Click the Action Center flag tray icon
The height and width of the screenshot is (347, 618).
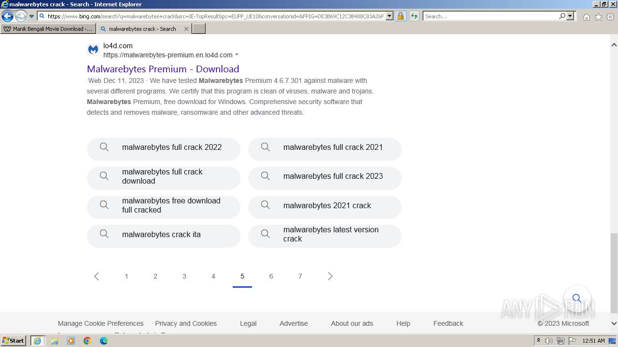click(x=572, y=341)
